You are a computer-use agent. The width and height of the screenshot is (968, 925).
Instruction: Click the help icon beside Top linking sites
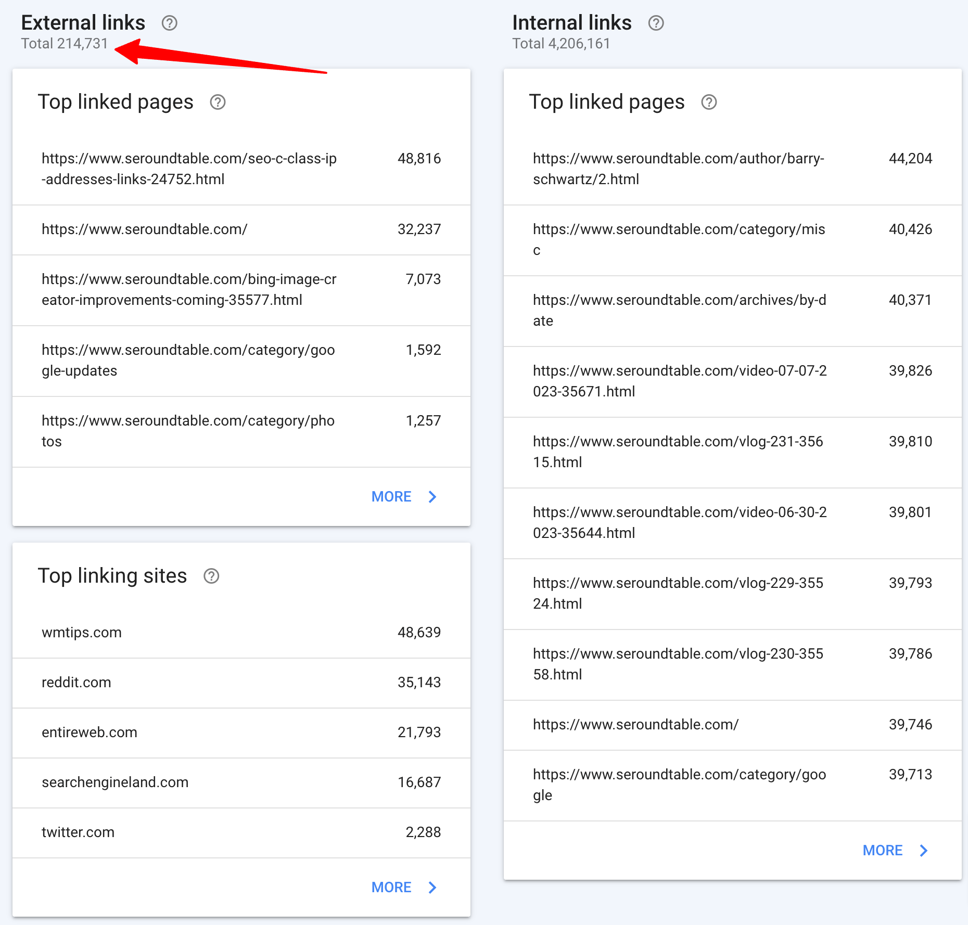(211, 576)
